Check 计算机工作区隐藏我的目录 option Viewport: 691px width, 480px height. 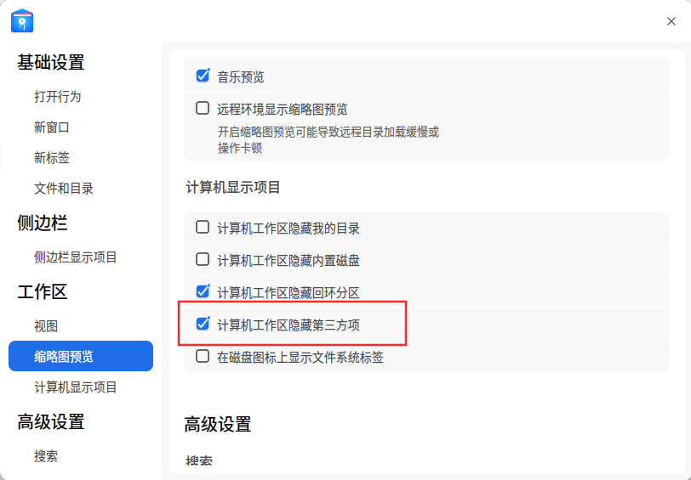point(203,227)
